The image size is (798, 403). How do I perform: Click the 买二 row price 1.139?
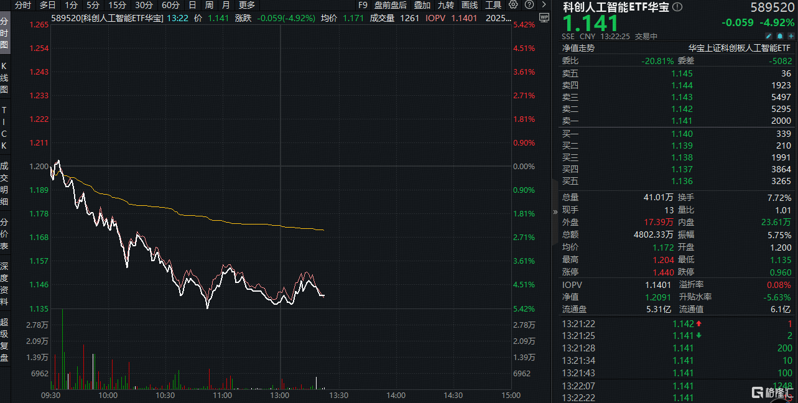682,146
